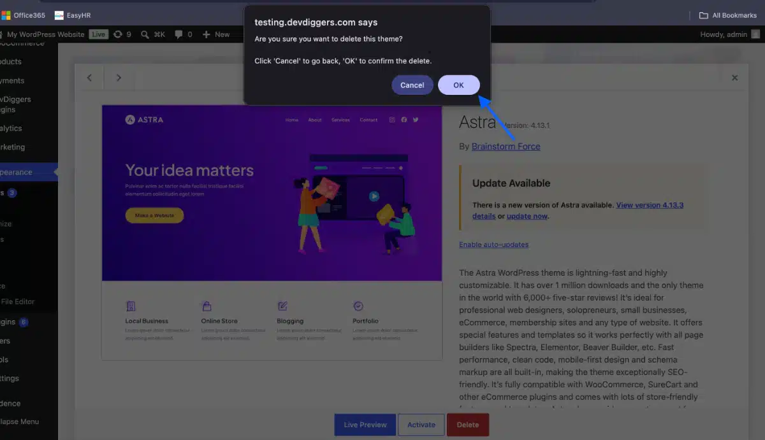The width and height of the screenshot is (765, 440).
Task: Close the theme details overlay
Action: click(x=734, y=78)
